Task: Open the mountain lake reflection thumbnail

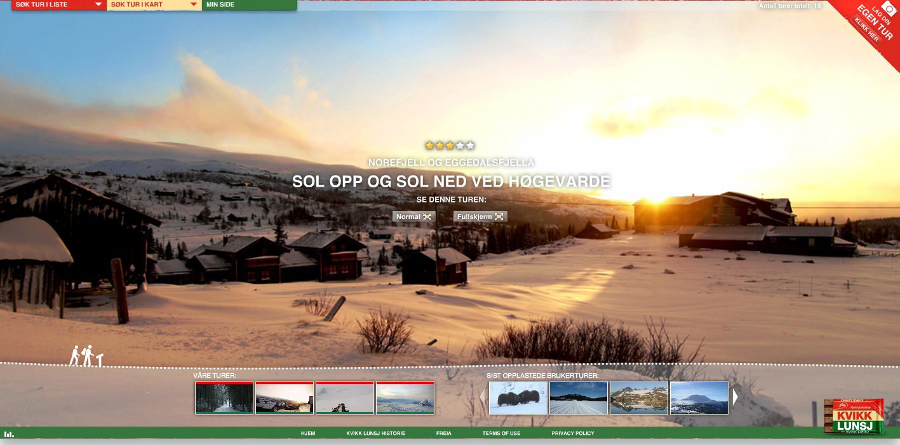Action: tap(639, 398)
